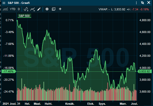Click the -0.19% change value

click(x=144, y=9)
